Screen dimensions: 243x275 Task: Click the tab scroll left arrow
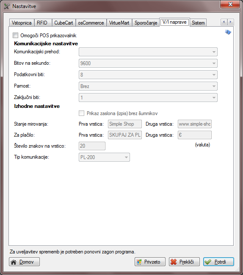tap(224, 22)
